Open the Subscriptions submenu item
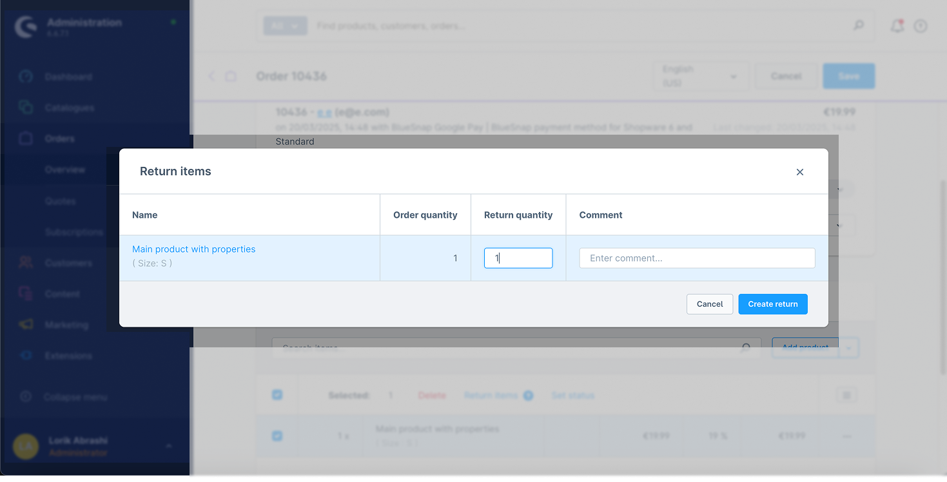The image size is (947, 482). click(x=73, y=232)
